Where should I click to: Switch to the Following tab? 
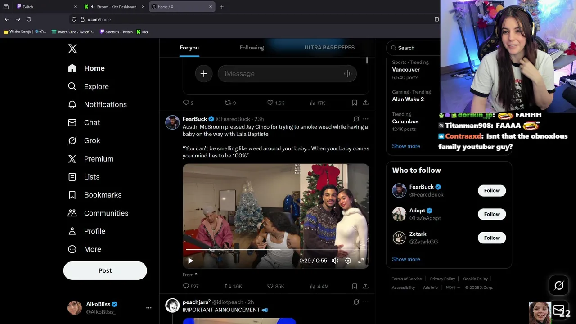(252, 48)
